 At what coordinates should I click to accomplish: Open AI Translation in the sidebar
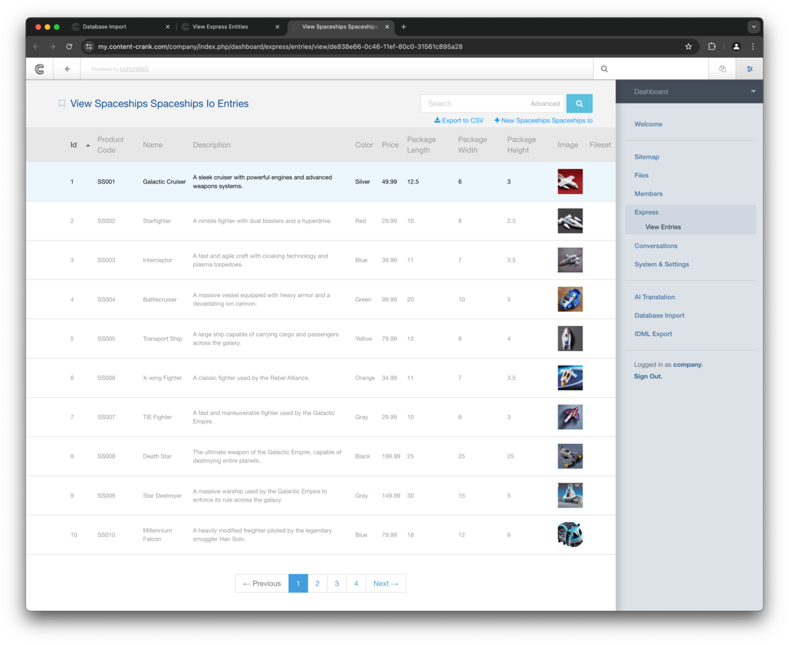point(654,297)
